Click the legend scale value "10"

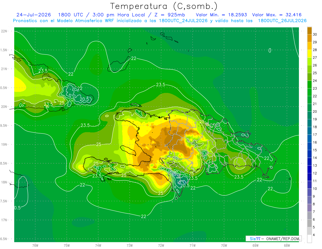click(x=315, y=189)
